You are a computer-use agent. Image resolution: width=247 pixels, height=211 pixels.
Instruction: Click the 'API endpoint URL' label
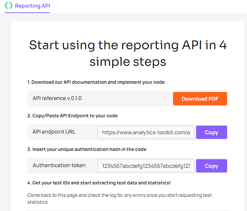(54, 132)
